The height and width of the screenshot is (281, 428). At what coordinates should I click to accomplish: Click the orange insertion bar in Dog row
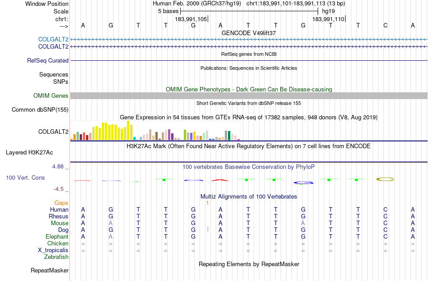[x=208, y=229]
